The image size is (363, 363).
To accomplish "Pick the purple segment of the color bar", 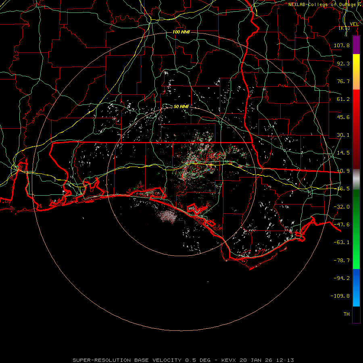I will (356, 45).
